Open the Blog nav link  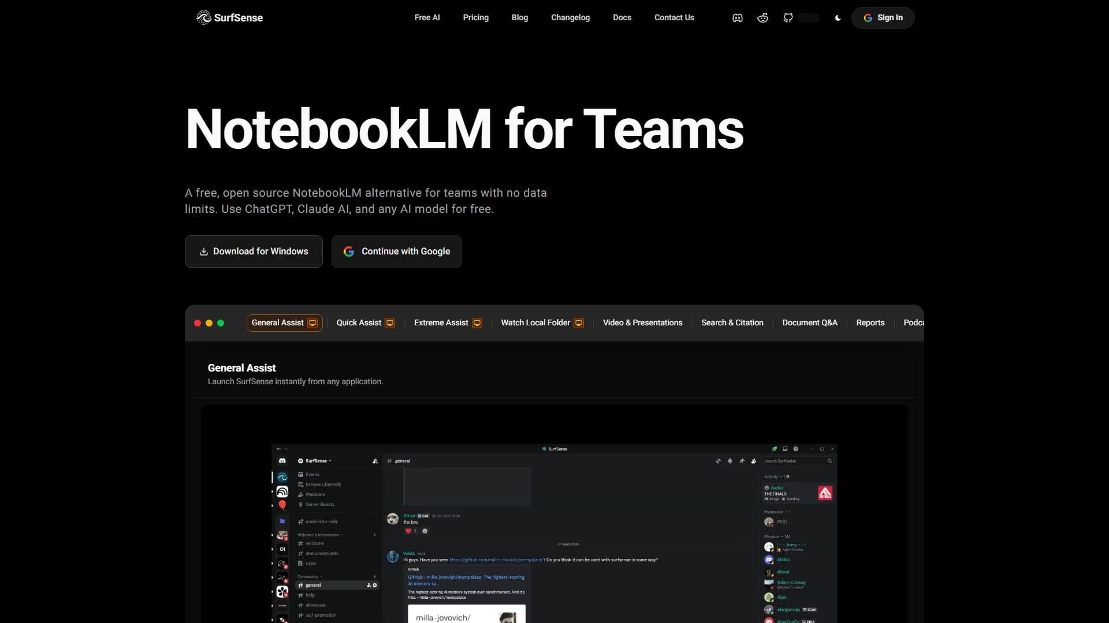519,17
